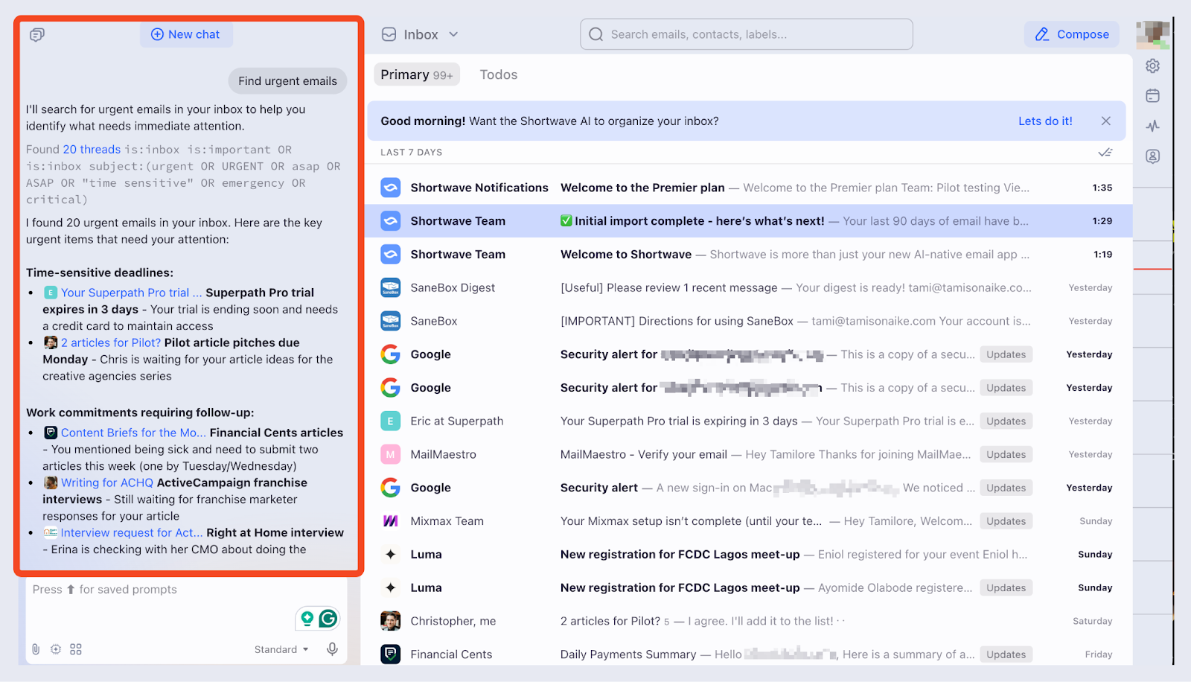Click Updates label on MailMaestro email
This screenshot has height=682, width=1191.
point(1006,454)
